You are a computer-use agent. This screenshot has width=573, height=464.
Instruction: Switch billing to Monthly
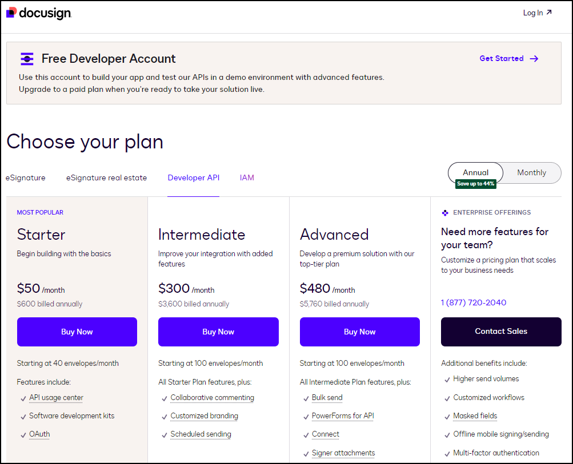click(531, 172)
